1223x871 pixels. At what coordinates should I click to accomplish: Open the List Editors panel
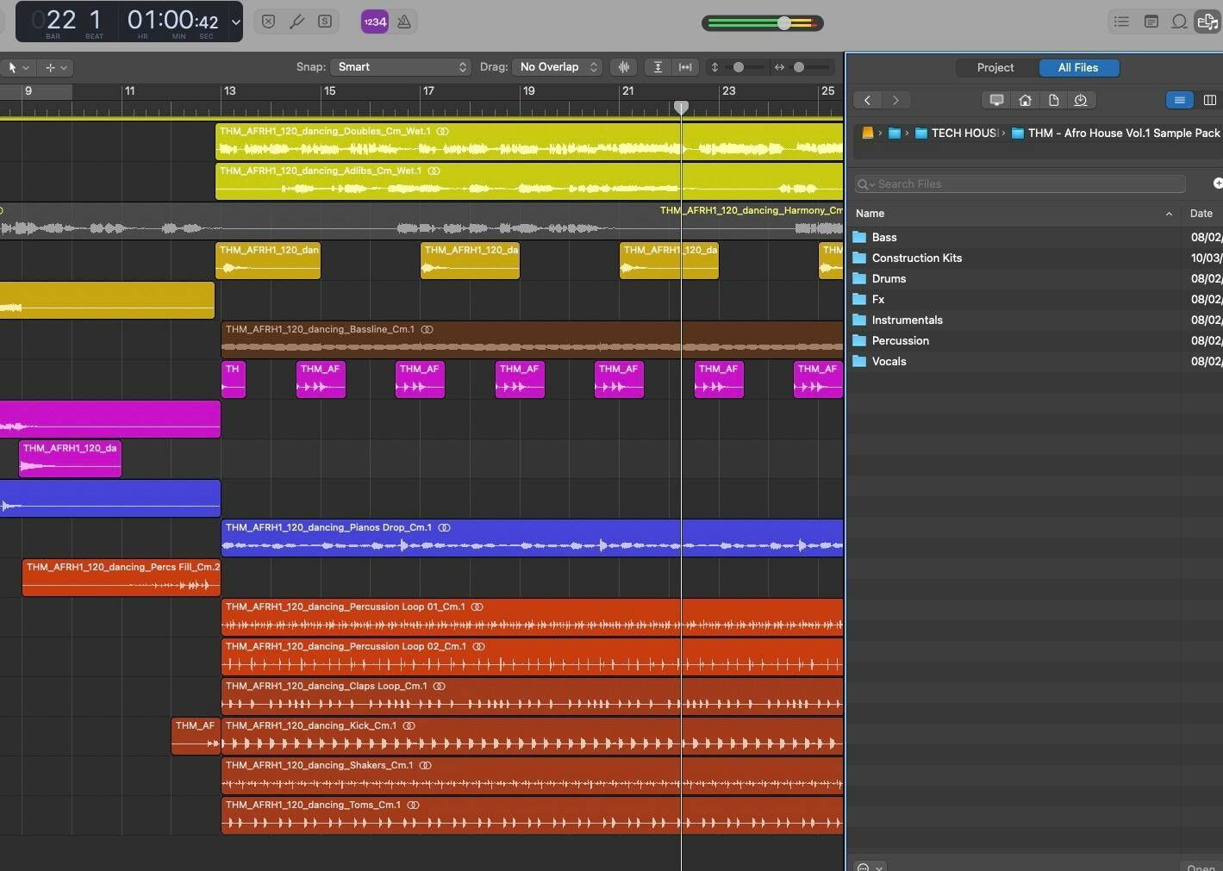[1121, 22]
